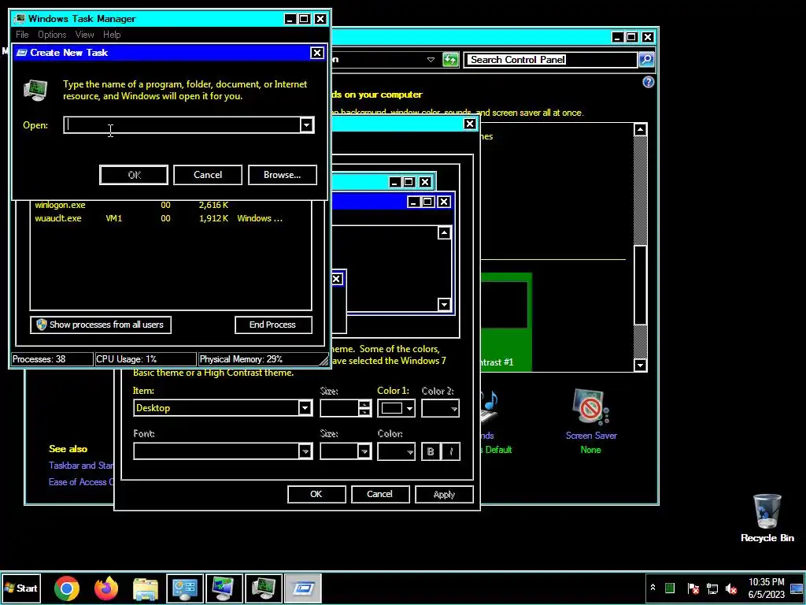
Task: Switch to the Task Manager taskbar item
Action: pos(263,588)
